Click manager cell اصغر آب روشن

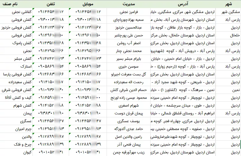coord(129,43)
